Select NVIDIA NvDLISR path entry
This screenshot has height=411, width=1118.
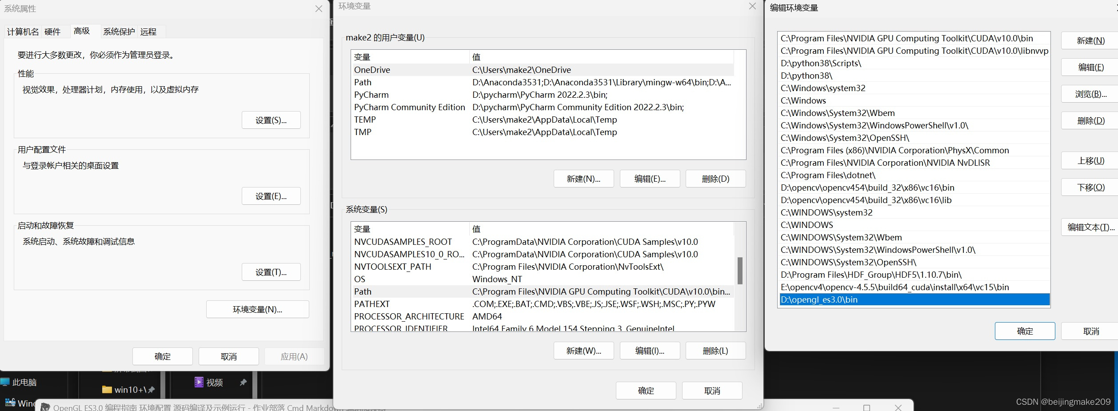tap(914, 163)
